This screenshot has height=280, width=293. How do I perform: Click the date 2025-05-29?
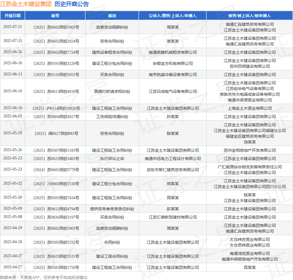coord(13,133)
